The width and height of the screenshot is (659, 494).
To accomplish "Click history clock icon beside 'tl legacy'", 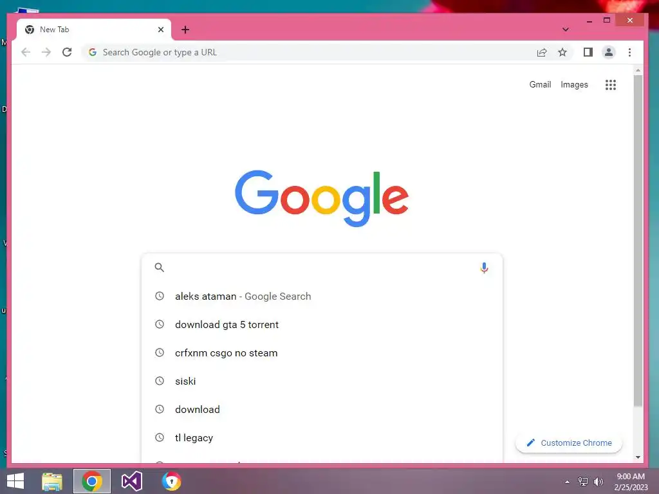I will point(160,437).
